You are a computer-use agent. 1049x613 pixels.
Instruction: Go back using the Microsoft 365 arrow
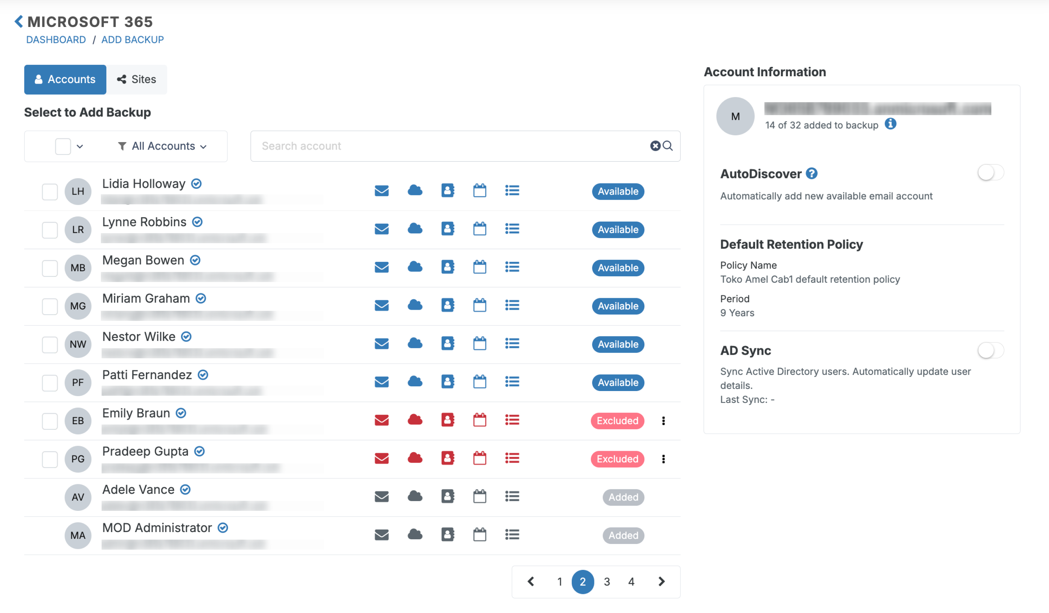[x=19, y=21]
